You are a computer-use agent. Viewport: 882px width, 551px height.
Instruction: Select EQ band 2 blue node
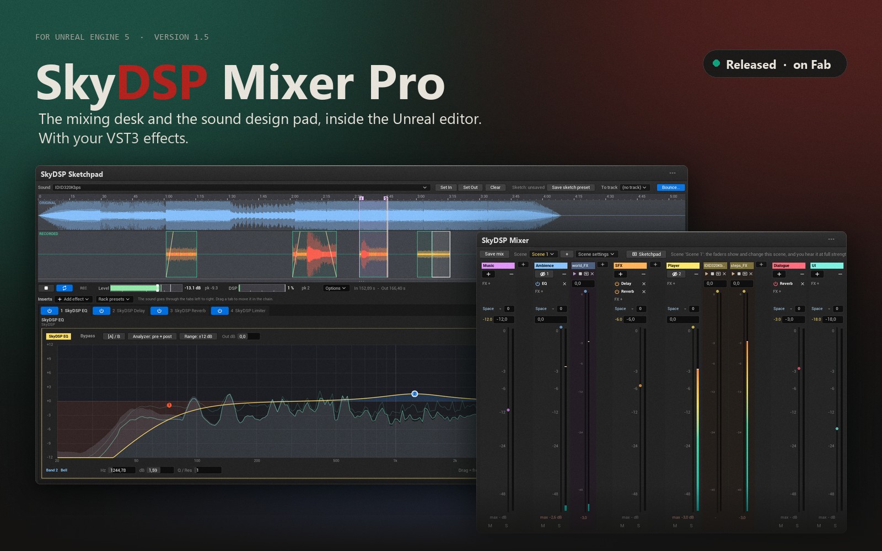(x=415, y=393)
